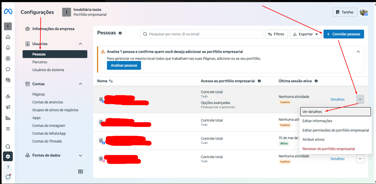This screenshot has height=184, width=376.
Task: Open Help question mark icon
Action: pos(8,167)
